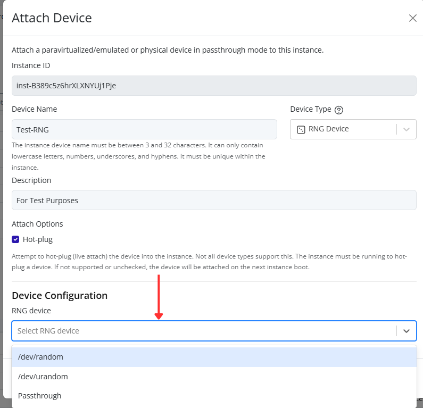Toggle the Hot-plug checkbox
This screenshot has width=423, height=408.
(15, 239)
